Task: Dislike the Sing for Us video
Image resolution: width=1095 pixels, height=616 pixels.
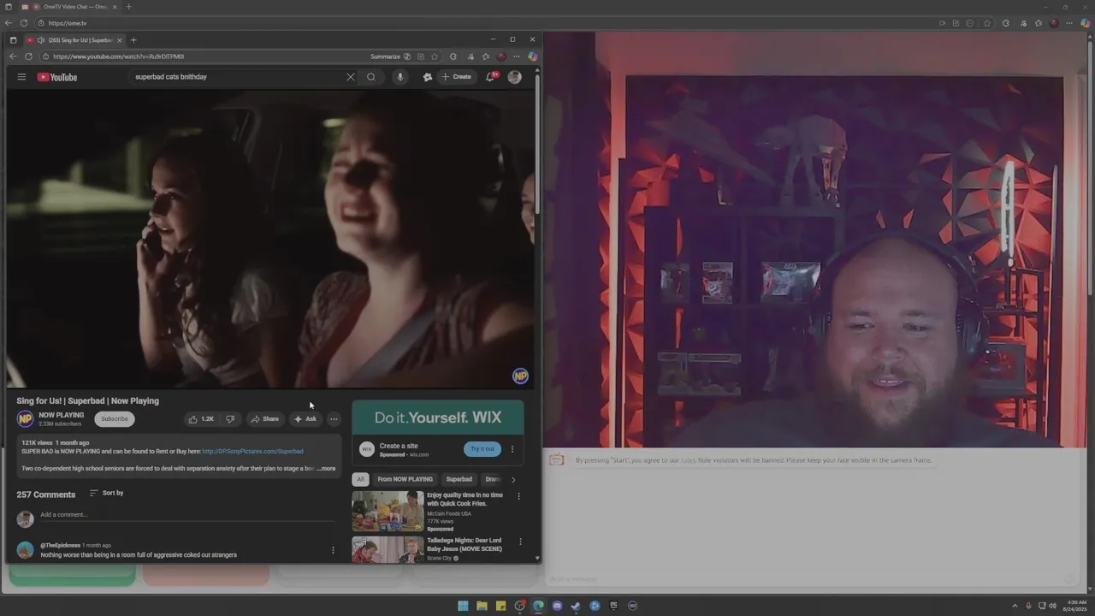Action: [230, 419]
